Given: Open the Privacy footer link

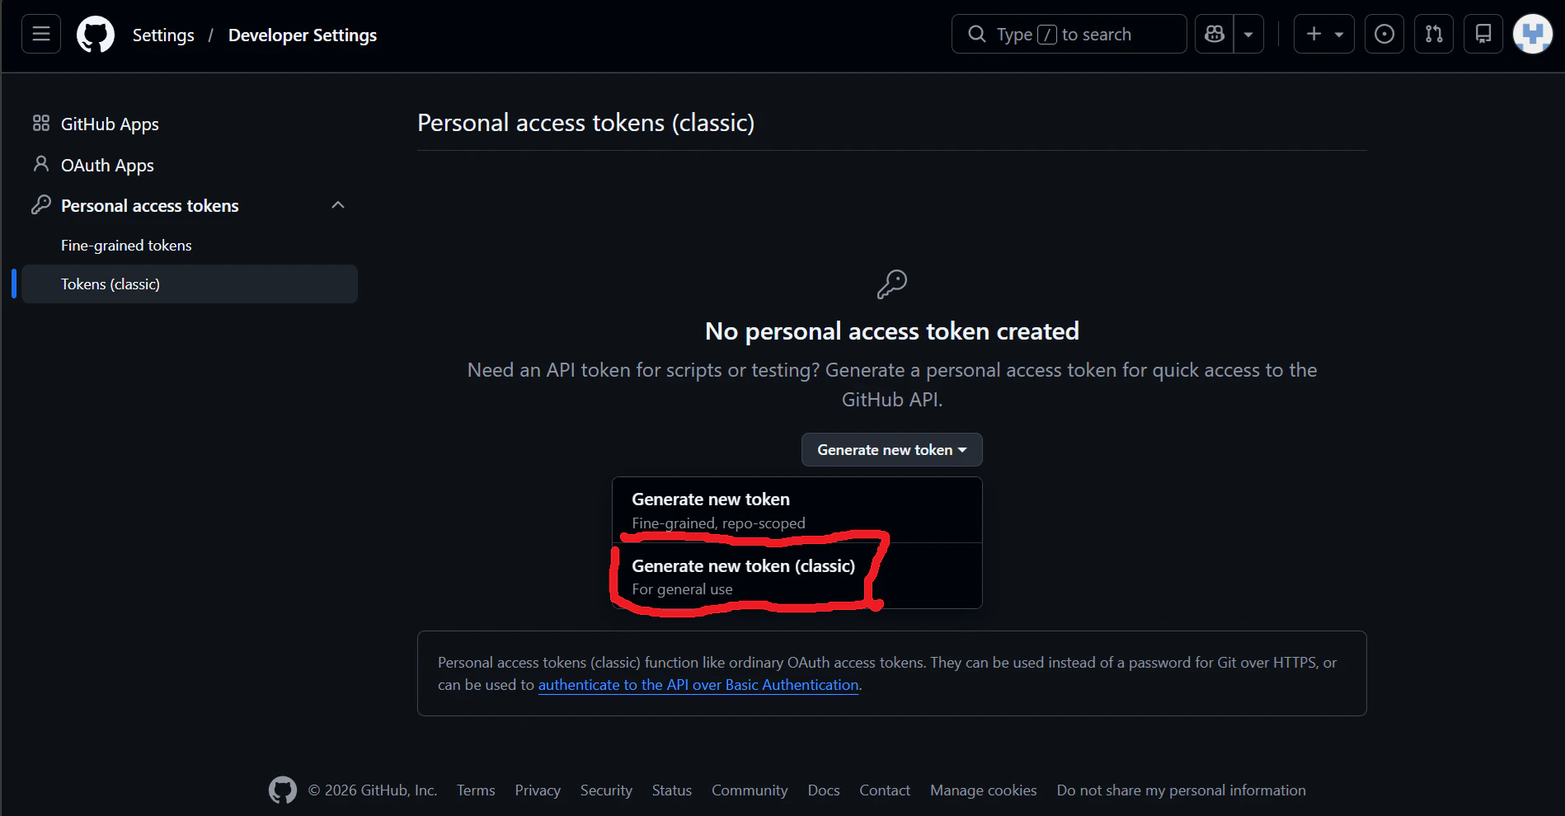Looking at the screenshot, I should tap(538, 790).
